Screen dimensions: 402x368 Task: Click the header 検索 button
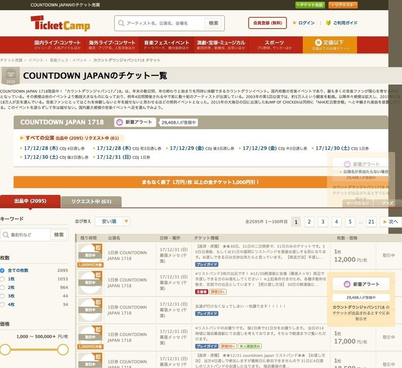pos(213,23)
